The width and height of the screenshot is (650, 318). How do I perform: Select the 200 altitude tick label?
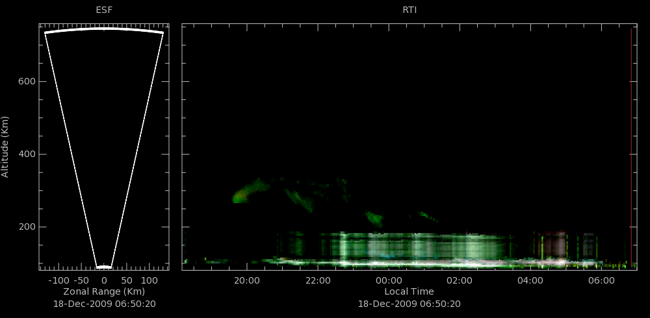pyautogui.click(x=26, y=227)
